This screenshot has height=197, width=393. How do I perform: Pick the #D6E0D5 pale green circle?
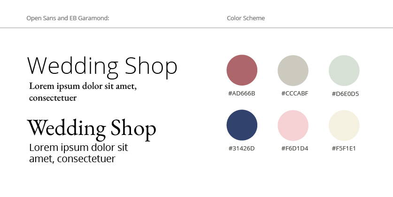click(x=344, y=71)
